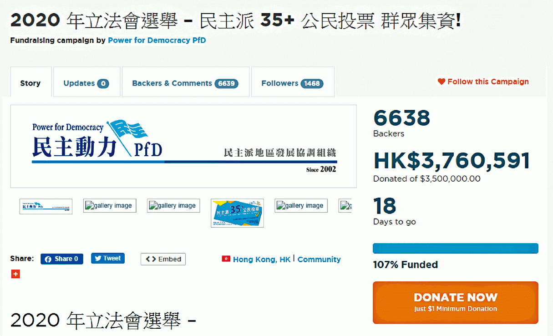Click the HK$3,760,591 donated amount

(452, 161)
